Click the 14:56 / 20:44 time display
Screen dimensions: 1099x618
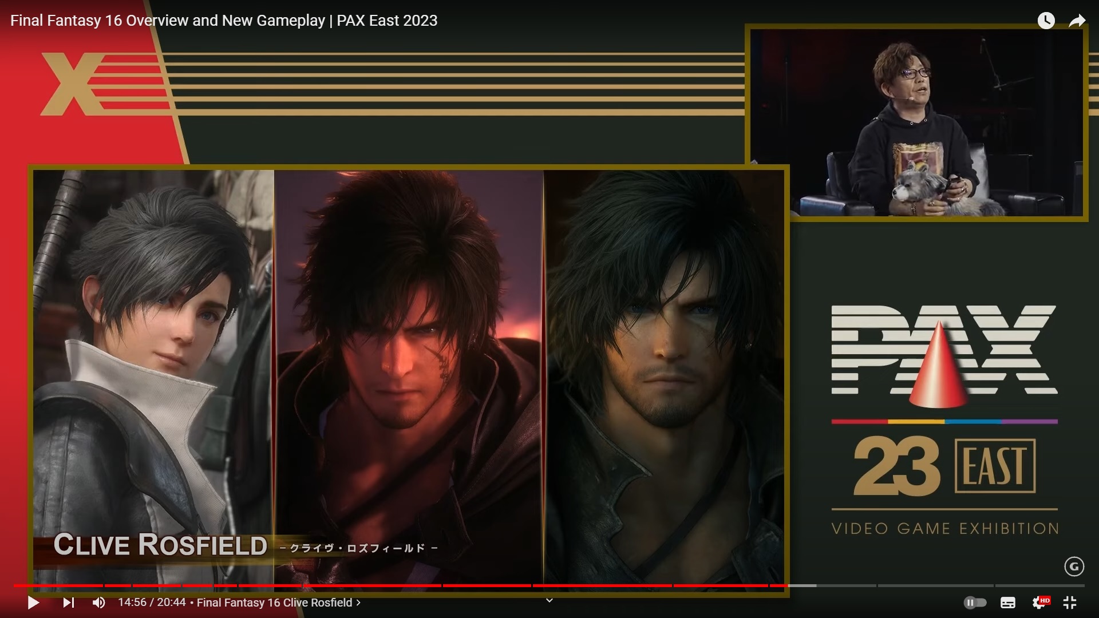152,603
